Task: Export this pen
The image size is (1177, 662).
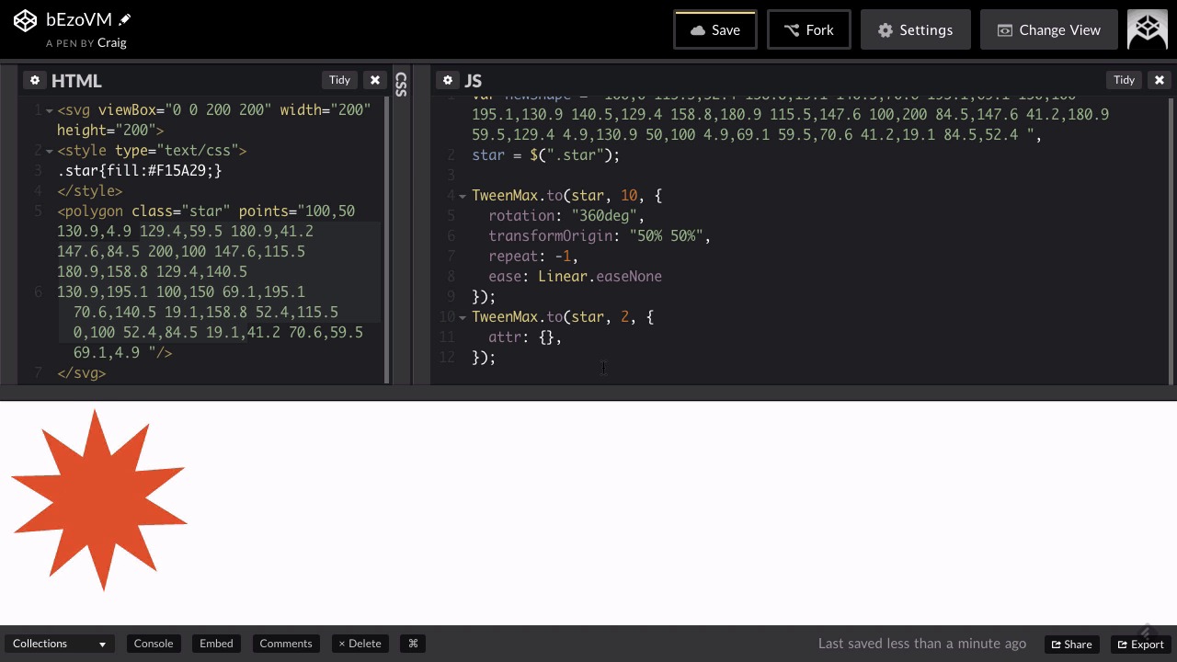Action: tap(1140, 644)
